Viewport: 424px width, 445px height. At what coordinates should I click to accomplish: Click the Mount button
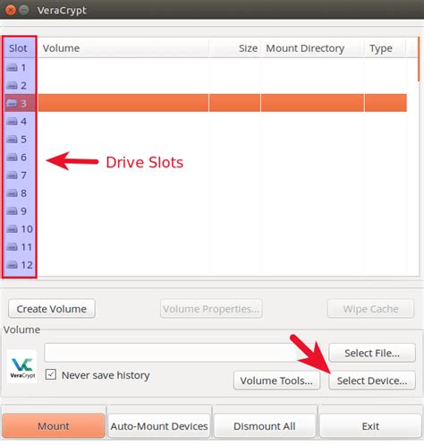(x=54, y=426)
